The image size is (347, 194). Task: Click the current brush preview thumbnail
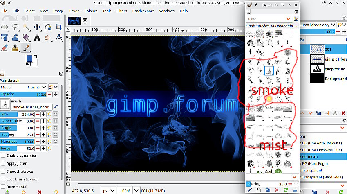click(4, 104)
